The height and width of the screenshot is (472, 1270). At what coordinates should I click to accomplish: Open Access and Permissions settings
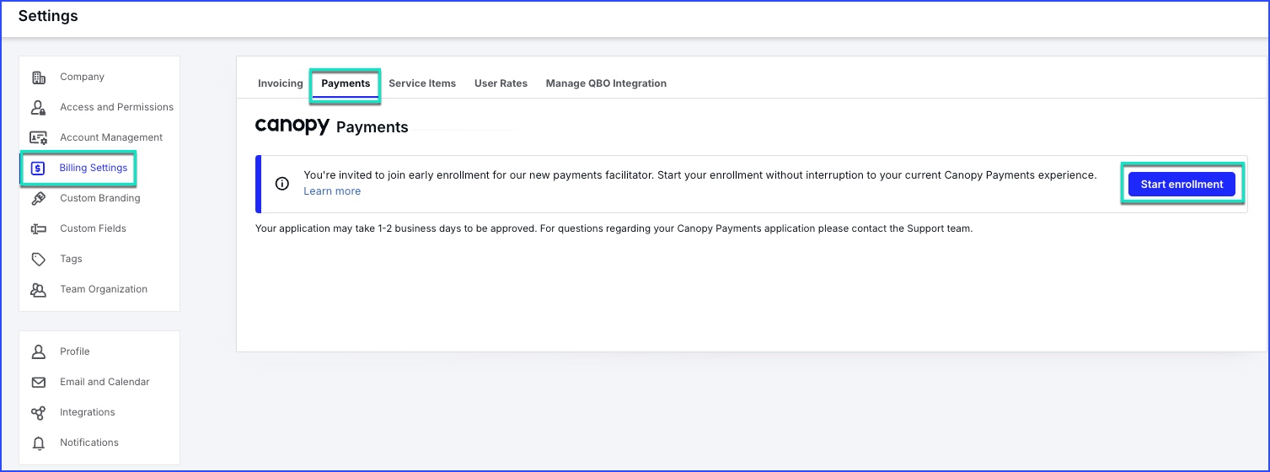tap(116, 107)
